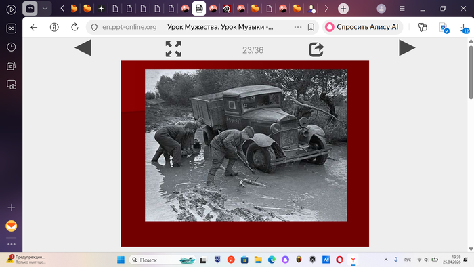
Task: Open the three-dots page menu in the address bar
Action: point(298,27)
